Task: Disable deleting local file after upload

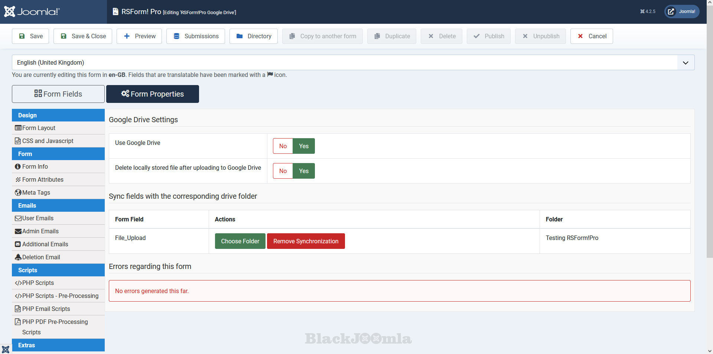Action: 283,171
